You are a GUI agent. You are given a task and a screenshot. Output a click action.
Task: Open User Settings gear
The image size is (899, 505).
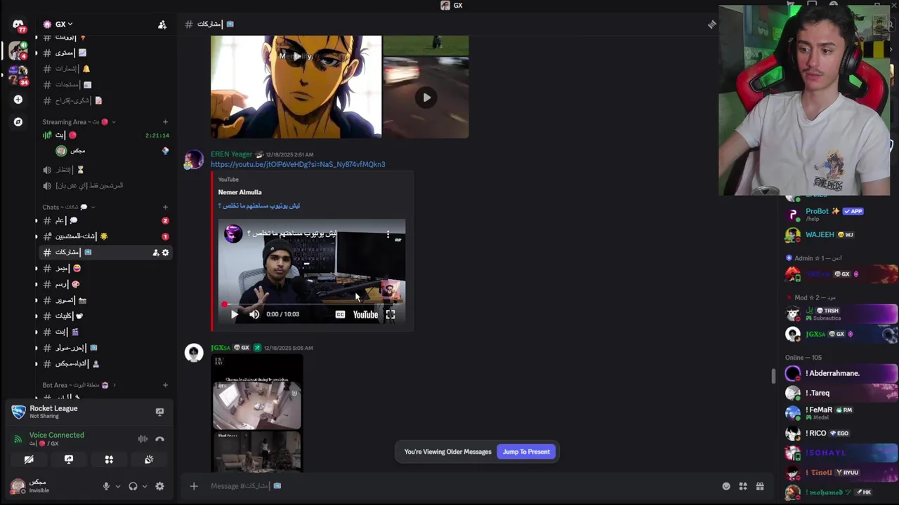click(x=159, y=486)
